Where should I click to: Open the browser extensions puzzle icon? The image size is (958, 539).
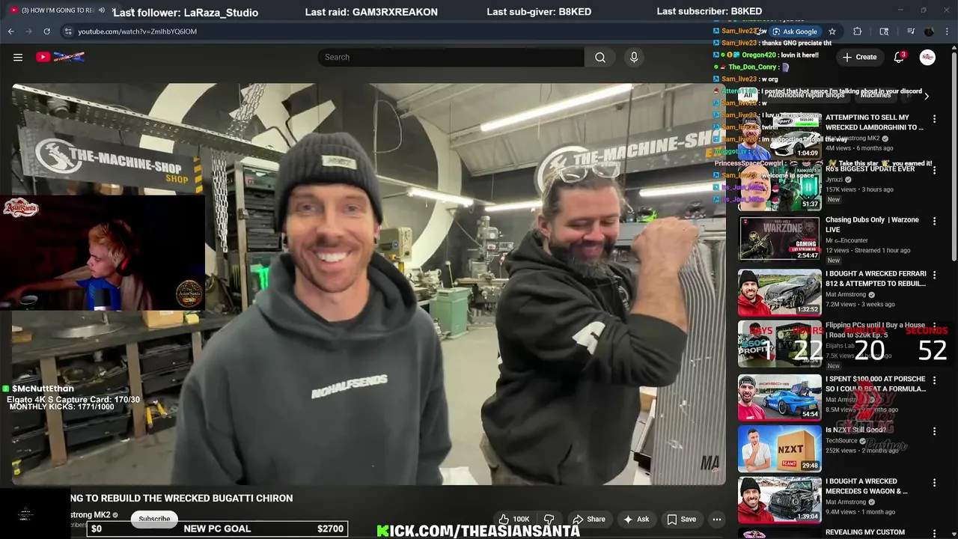pos(858,31)
